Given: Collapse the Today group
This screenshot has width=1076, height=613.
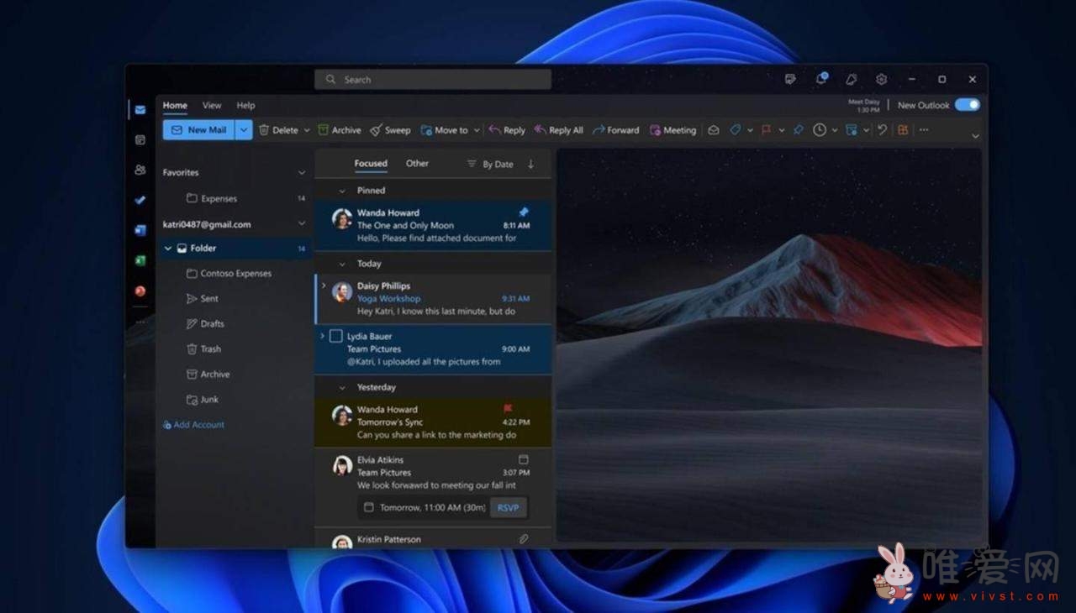Looking at the screenshot, I should 342,264.
